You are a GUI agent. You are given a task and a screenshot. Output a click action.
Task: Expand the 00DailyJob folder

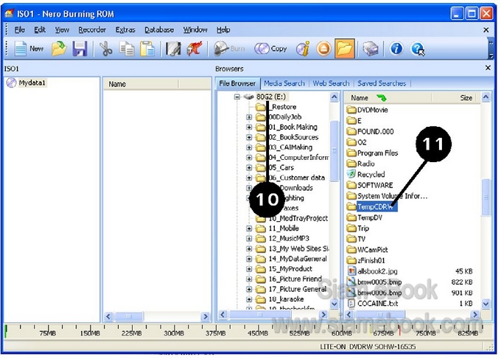(248, 117)
